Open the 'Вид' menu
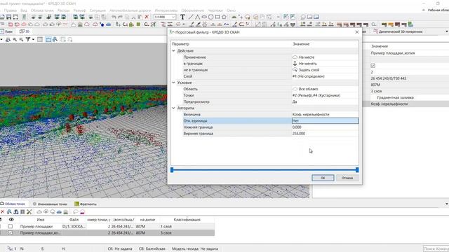The width and height of the screenshot is (449, 252). click(24, 10)
